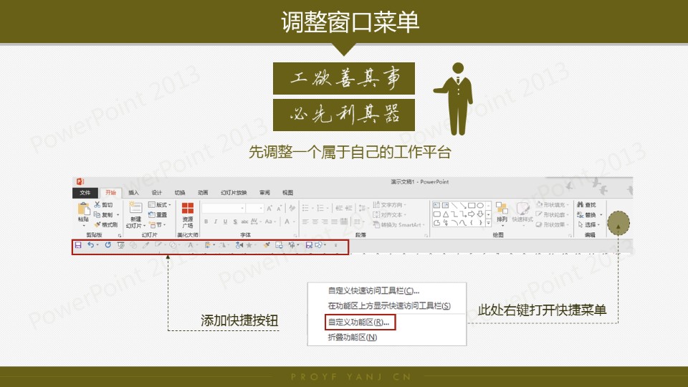
Task: Open the 资源广场 resource plaza icon
Action: point(188,211)
